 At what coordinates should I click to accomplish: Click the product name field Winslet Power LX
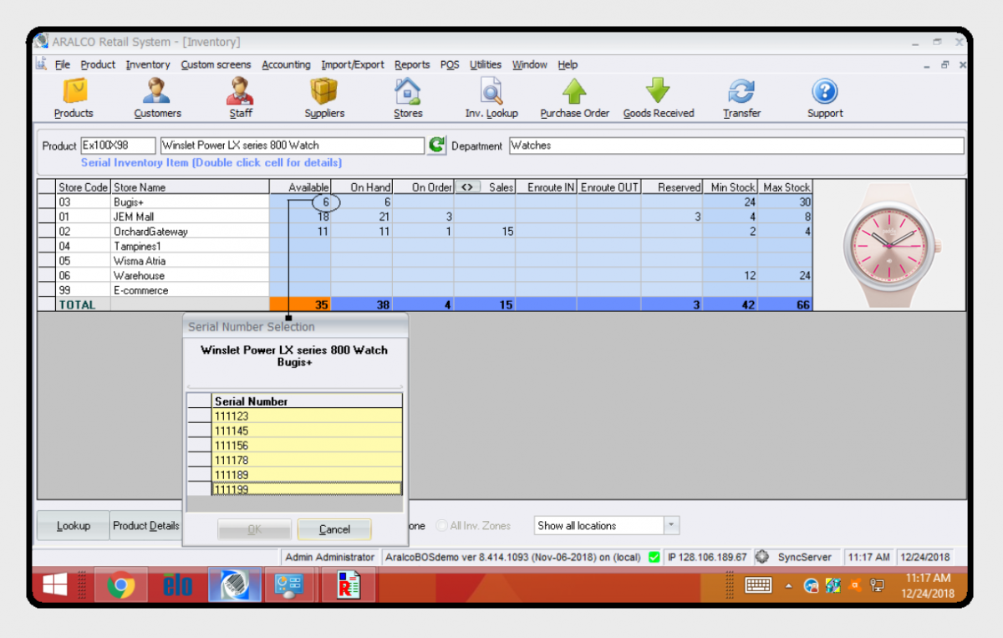292,145
